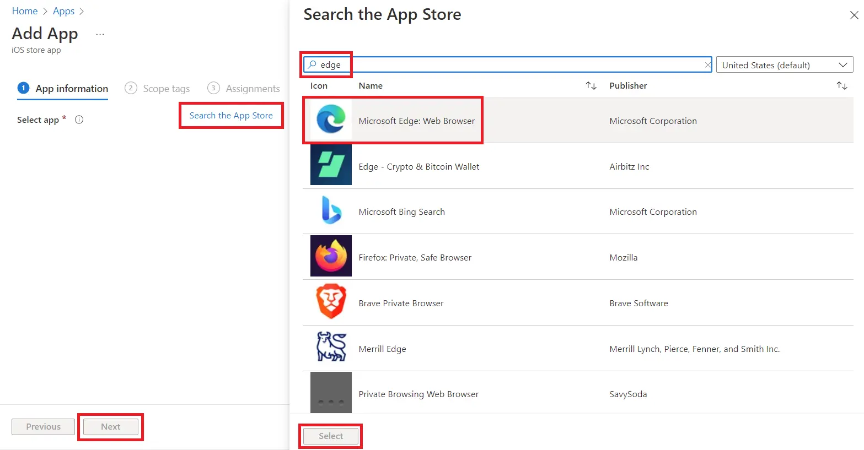Screen dimensions: 864x450
Task: Click the info icon beside Select app
Action: pos(79,120)
